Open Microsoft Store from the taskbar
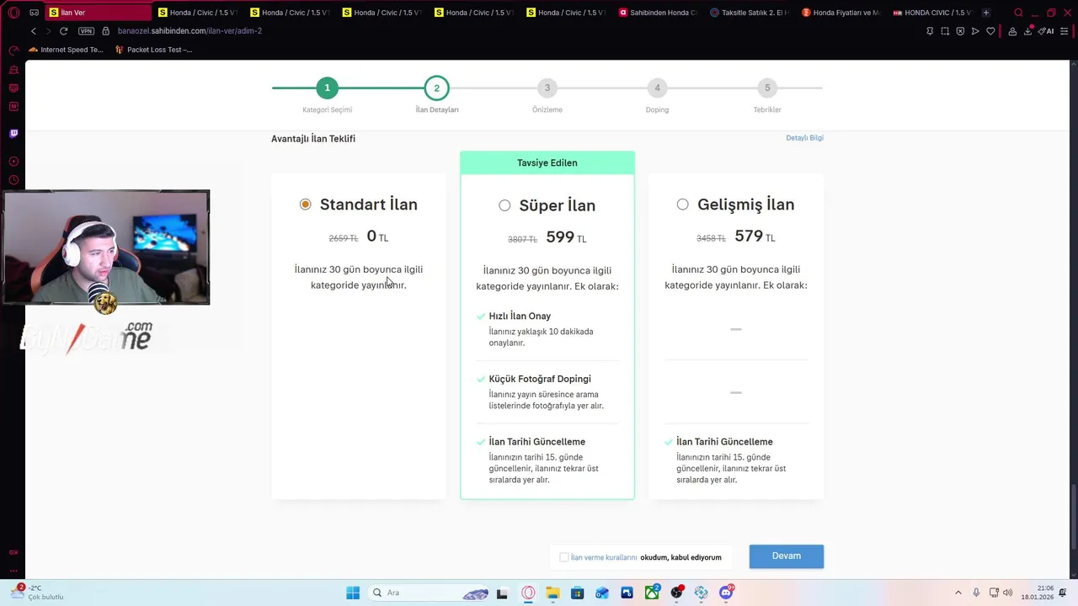This screenshot has height=606, width=1078. coord(577,593)
